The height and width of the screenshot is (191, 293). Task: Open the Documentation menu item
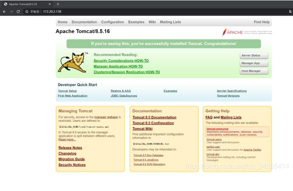click(x=84, y=22)
